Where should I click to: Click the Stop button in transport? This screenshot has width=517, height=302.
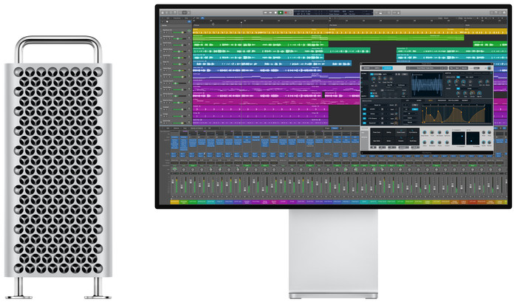point(275,13)
